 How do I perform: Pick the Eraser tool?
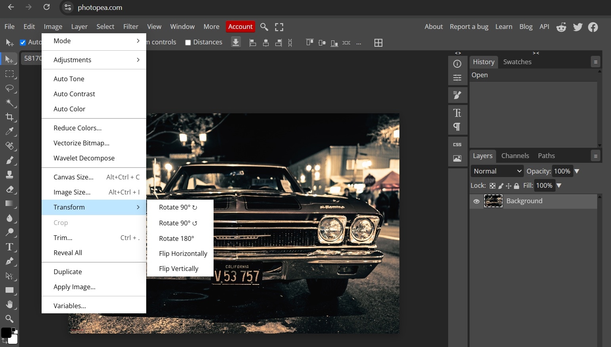10,189
